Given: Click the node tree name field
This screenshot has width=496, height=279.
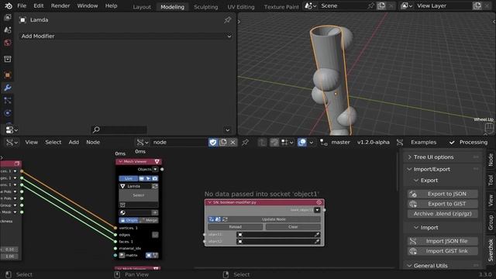Looking at the screenshot, I should pyautogui.click(x=179, y=143).
